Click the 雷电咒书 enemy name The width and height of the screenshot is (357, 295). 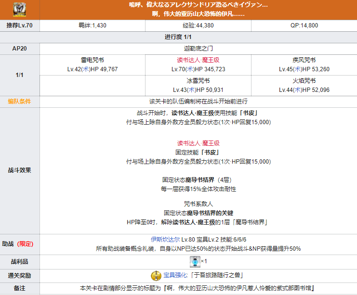(93, 60)
